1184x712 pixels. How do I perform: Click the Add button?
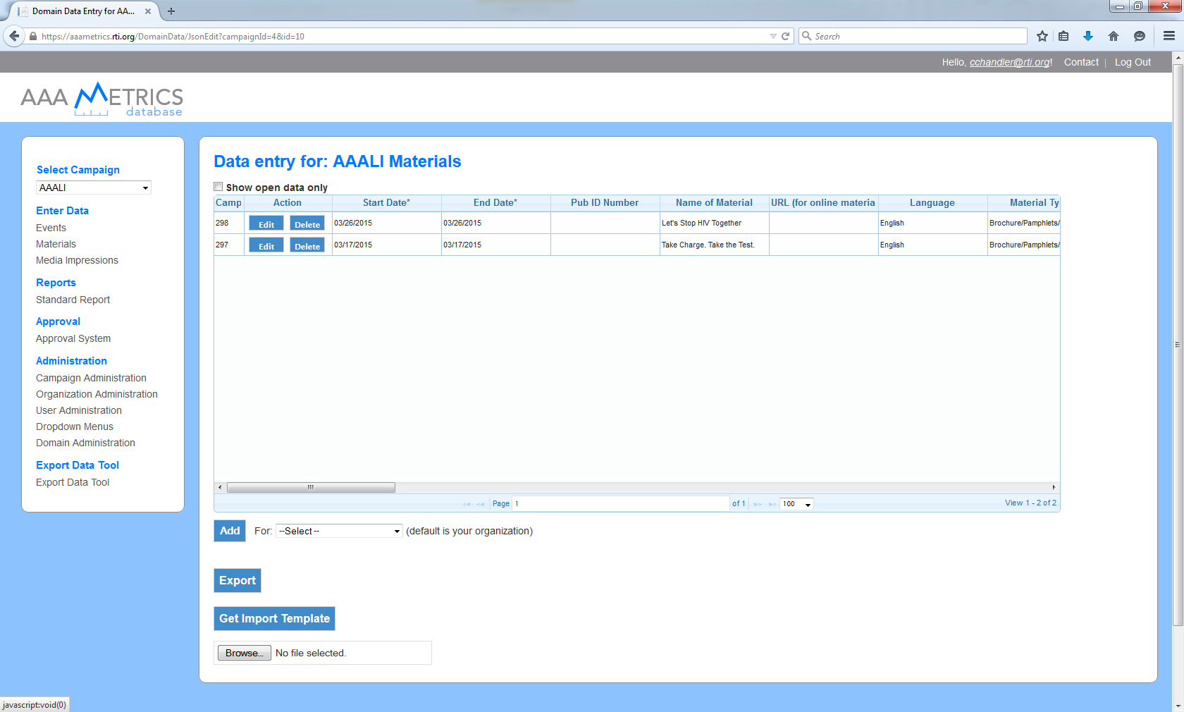coord(230,531)
